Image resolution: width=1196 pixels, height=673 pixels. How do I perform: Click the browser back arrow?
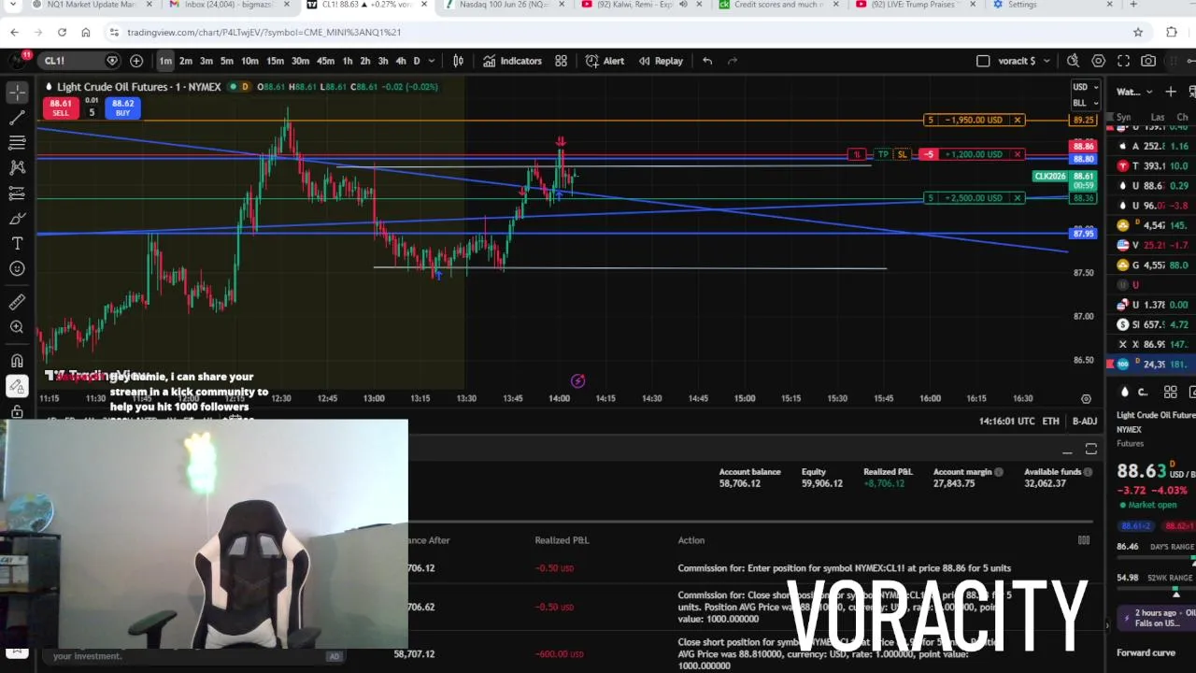(x=14, y=32)
